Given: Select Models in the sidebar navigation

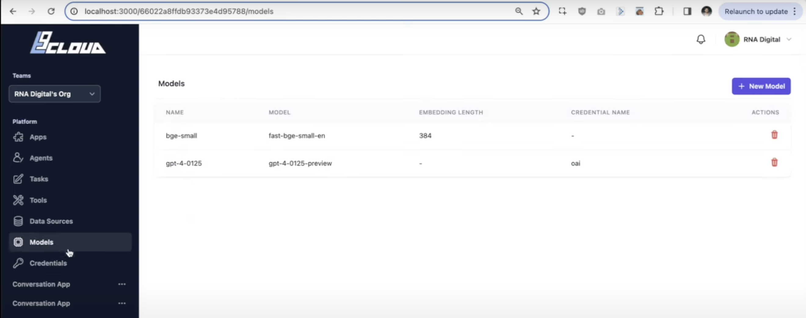Looking at the screenshot, I should 41,242.
